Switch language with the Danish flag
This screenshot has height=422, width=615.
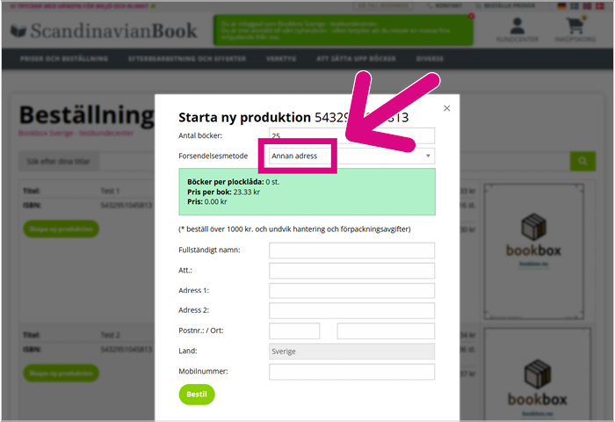tap(600, 6)
